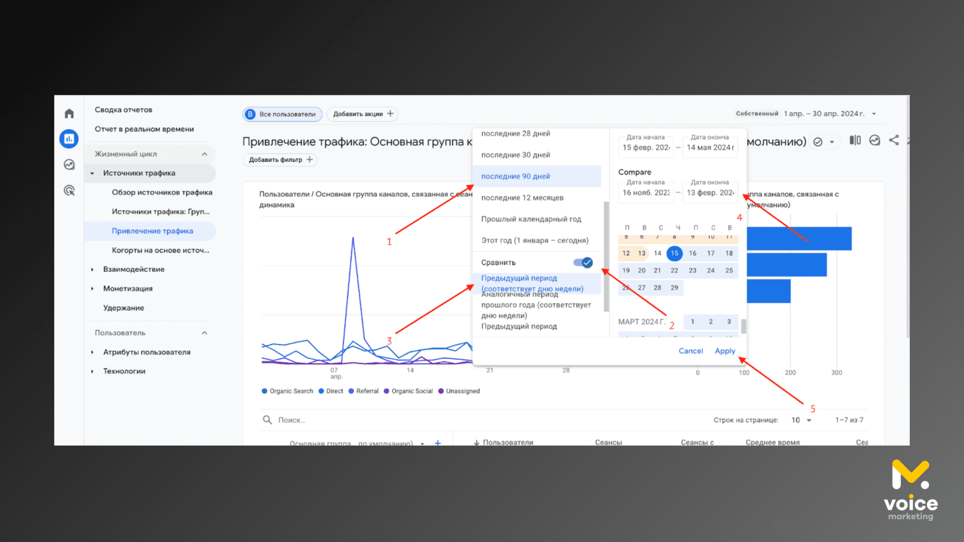Choose Предыдущий период (соответствует дню недели)

pos(533,283)
